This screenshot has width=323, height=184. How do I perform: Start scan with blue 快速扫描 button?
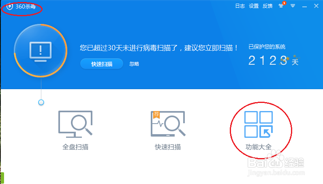click(102, 64)
